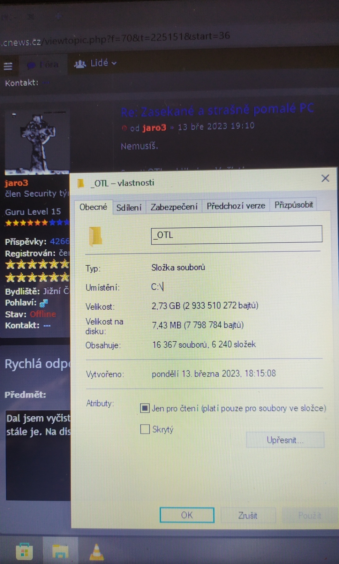
Task: Click the large folder icon beside the name field
Action: click(x=96, y=236)
